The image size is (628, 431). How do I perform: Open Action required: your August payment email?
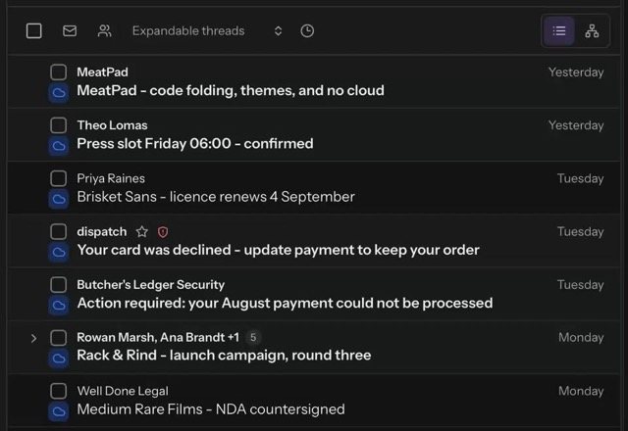pyautogui.click(x=314, y=294)
